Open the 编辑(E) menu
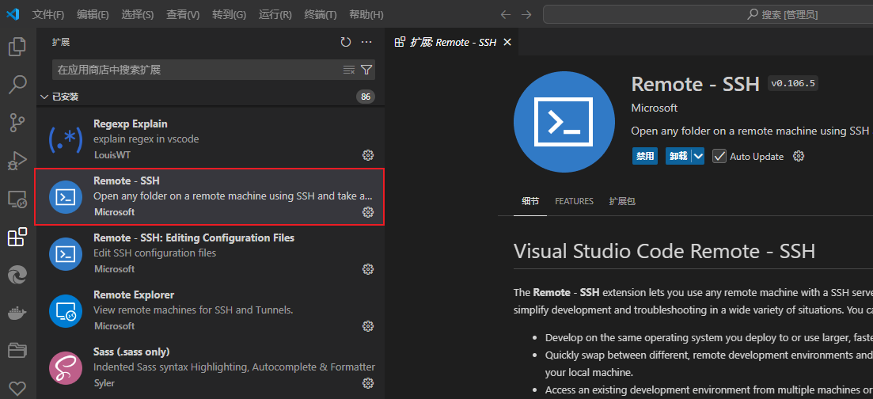This screenshot has height=399, width=873. [93, 14]
